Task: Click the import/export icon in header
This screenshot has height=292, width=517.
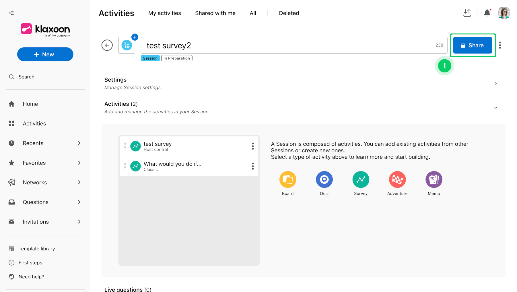Action: (467, 13)
